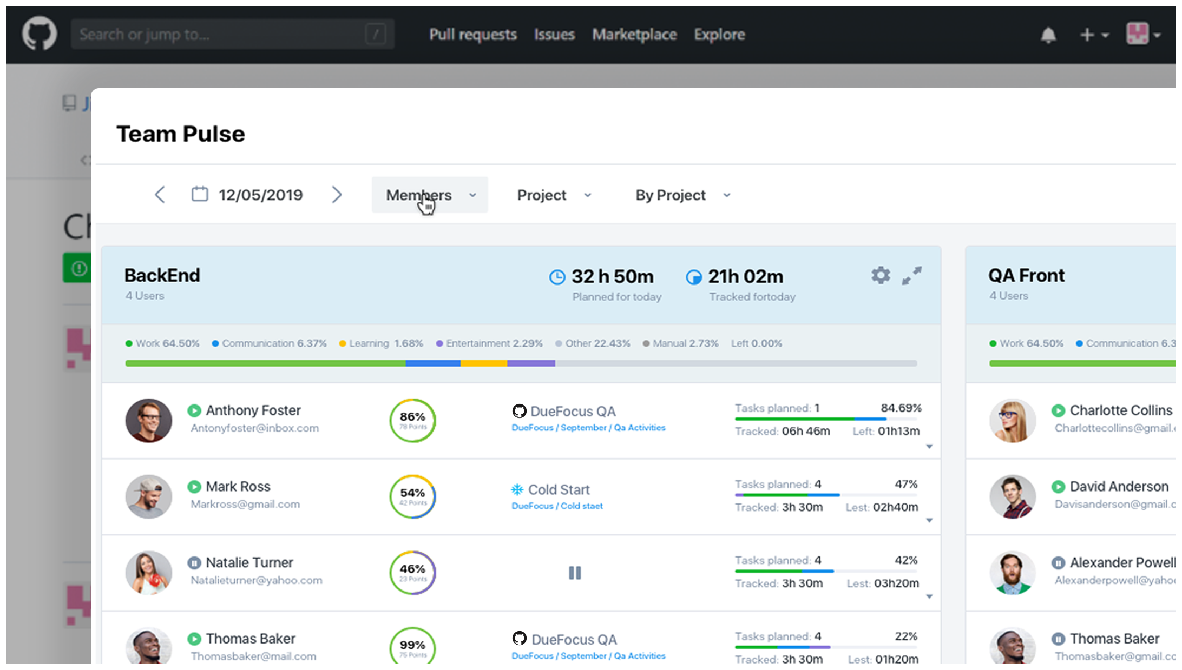The height and width of the screenshot is (670, 1182).
Task: Open DueFocus / Cold start link
Action: point(557,506)
